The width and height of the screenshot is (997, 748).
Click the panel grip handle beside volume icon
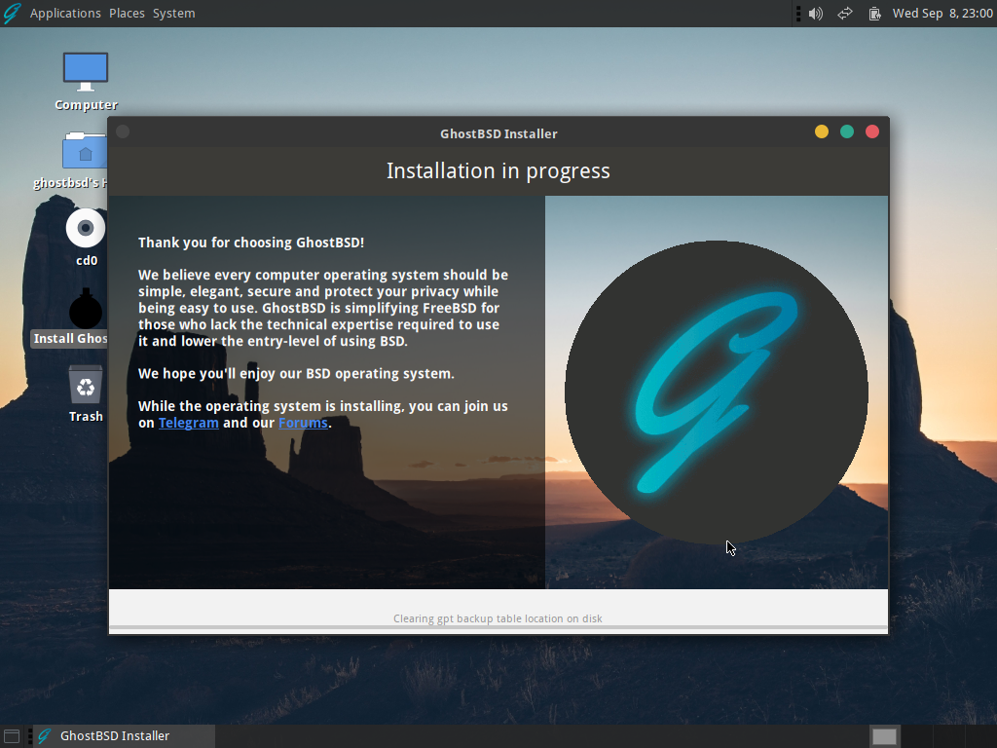click(x=798, y=14)
